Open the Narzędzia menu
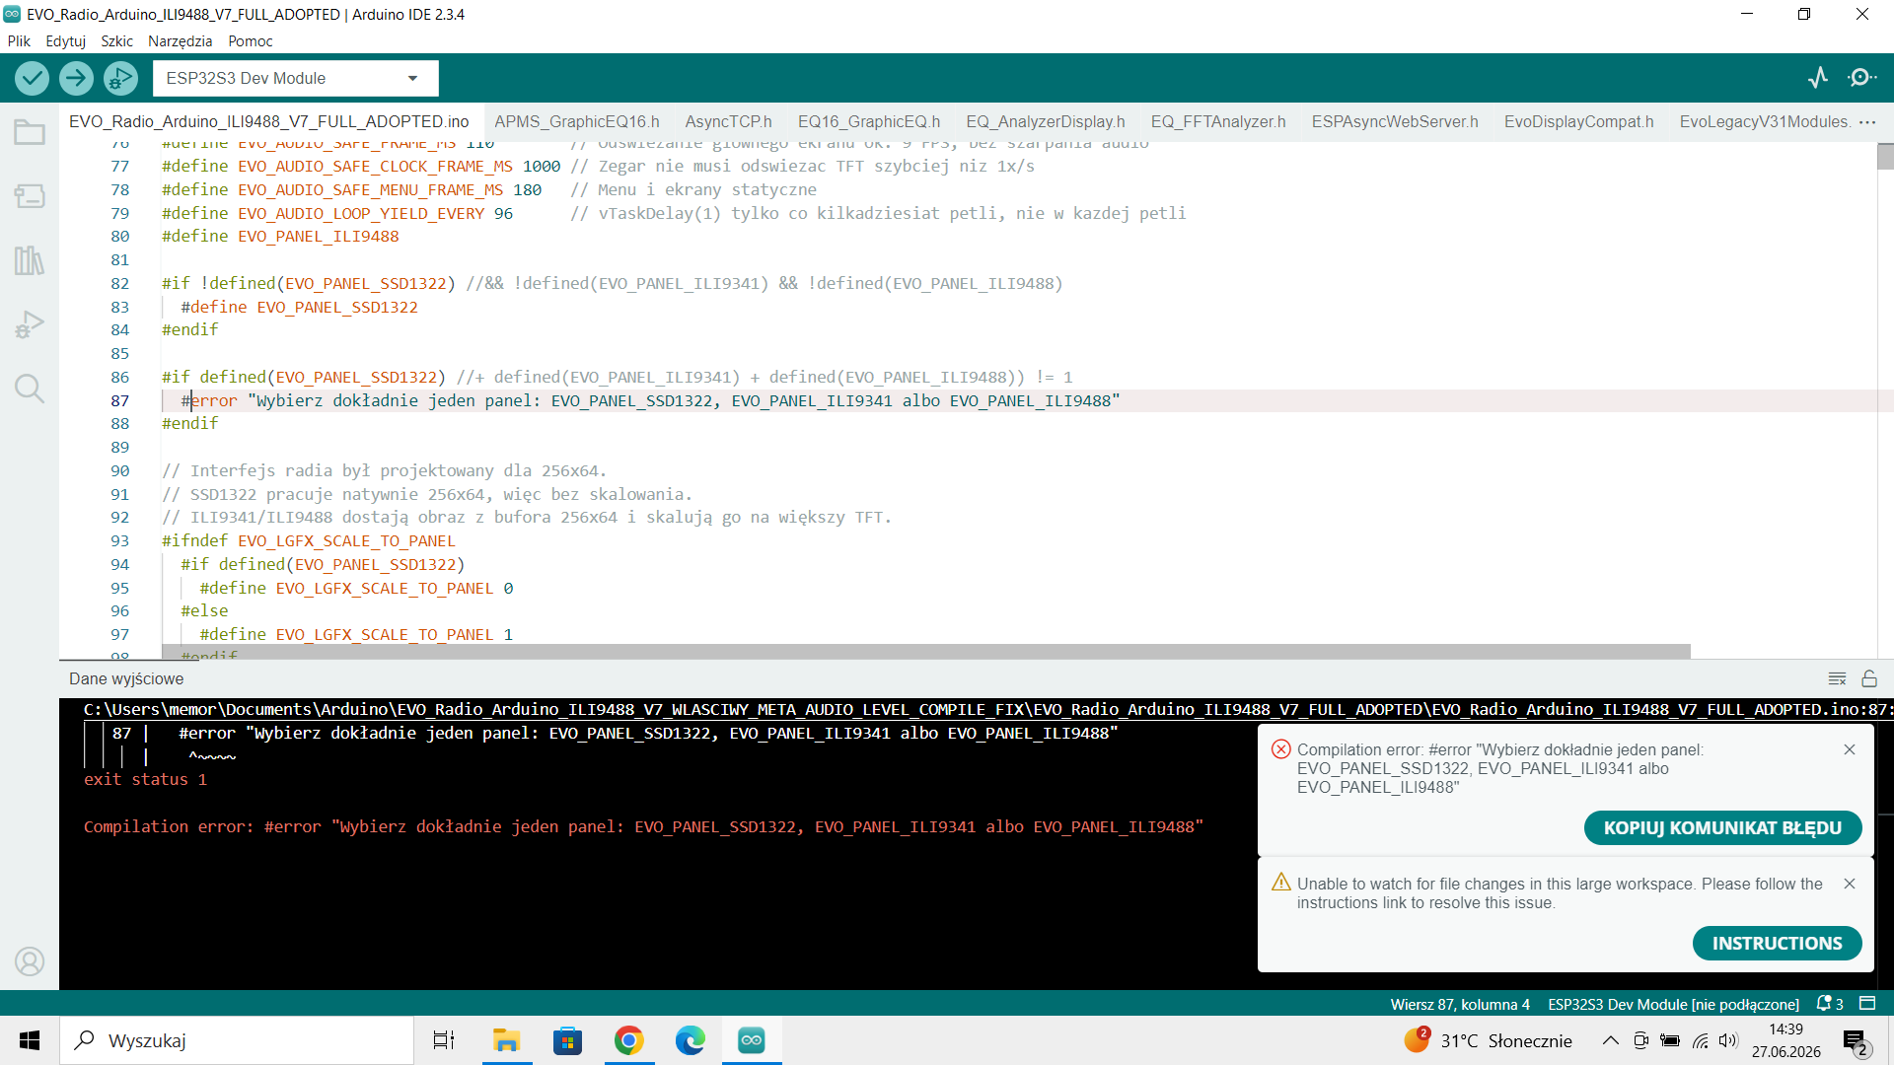The height and width of the screenshot is (1065, 1894). (x=180, y=41)
